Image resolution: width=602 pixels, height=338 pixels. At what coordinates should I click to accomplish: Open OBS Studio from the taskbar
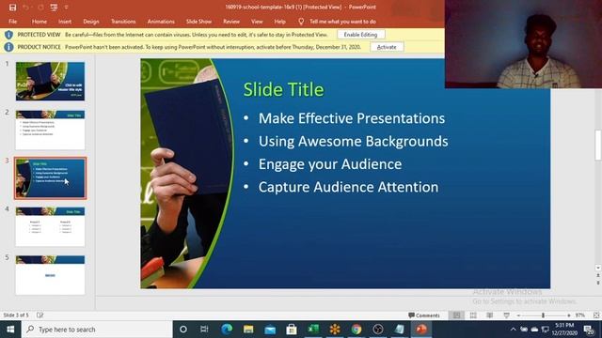pos(378,330)
